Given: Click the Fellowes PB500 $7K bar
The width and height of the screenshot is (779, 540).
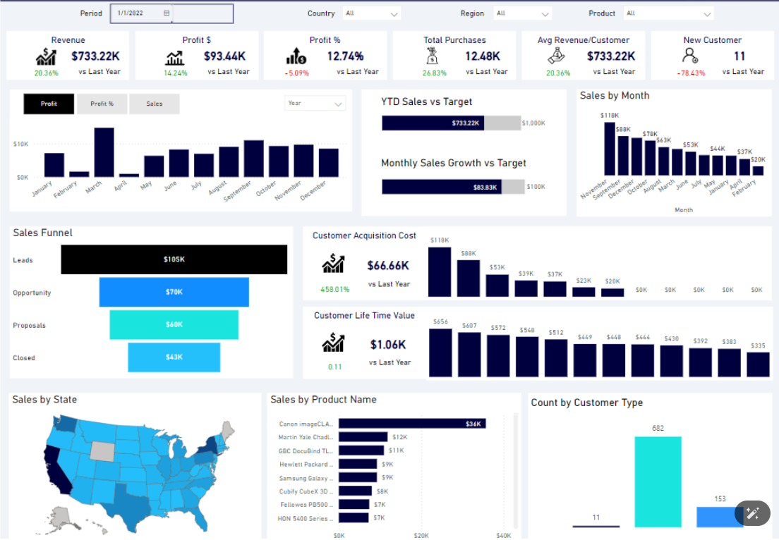Looking at the screenshot, I should (x=354, y=504).
